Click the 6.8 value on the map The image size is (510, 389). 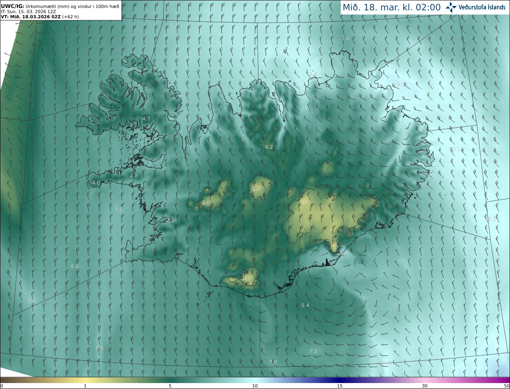tap(75, 266)
